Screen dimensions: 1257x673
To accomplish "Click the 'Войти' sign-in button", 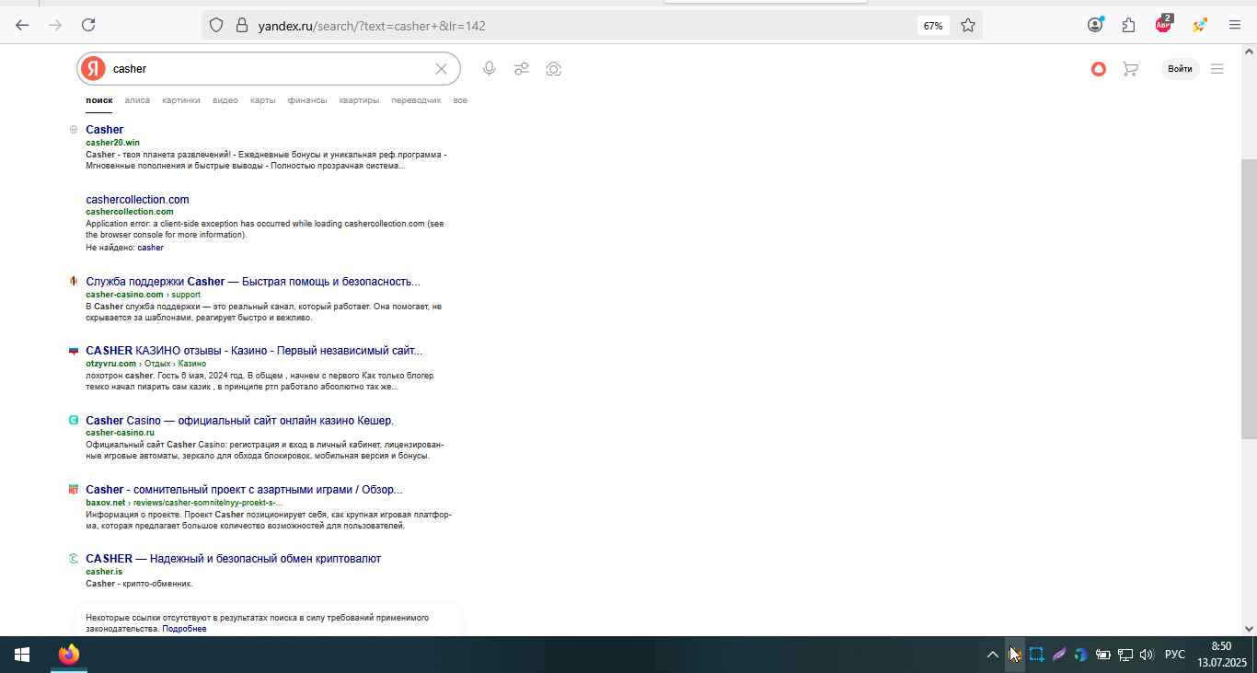I will [1180, 69].
